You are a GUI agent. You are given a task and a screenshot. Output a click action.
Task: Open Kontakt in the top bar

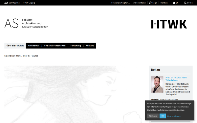tap(164, 3)
